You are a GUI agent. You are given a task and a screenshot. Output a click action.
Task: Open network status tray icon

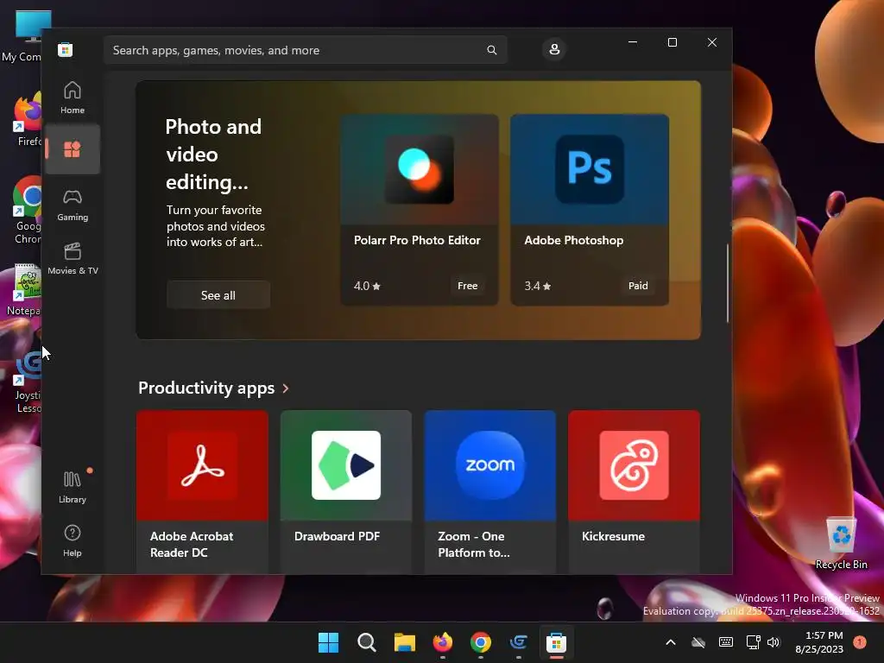tap(753, 642)
